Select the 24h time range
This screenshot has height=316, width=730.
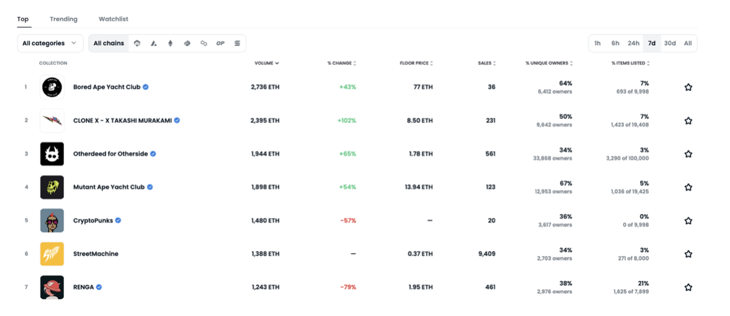point(633,43)
